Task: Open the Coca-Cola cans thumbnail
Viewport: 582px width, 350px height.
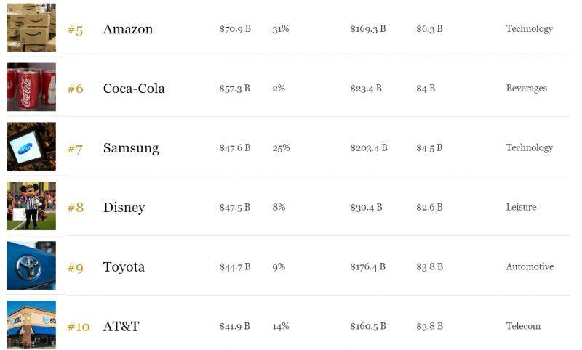Action: pos(31,87)
